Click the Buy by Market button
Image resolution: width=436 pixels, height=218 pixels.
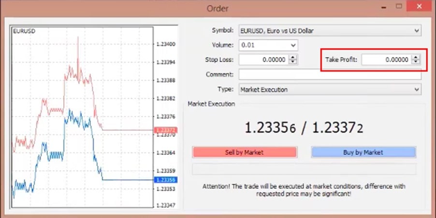pos(363,152)
